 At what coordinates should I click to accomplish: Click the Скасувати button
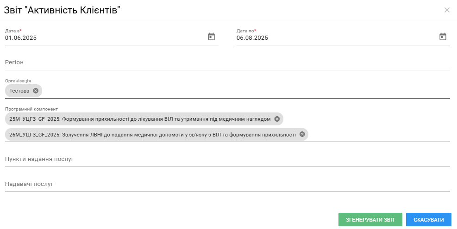[428, 220]
